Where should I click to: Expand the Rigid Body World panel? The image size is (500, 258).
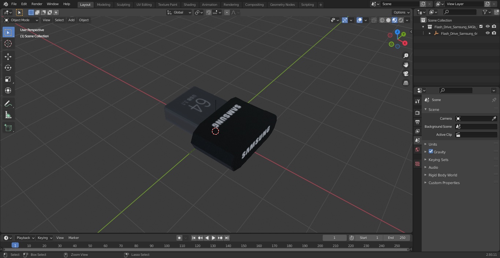coord(443,175)
